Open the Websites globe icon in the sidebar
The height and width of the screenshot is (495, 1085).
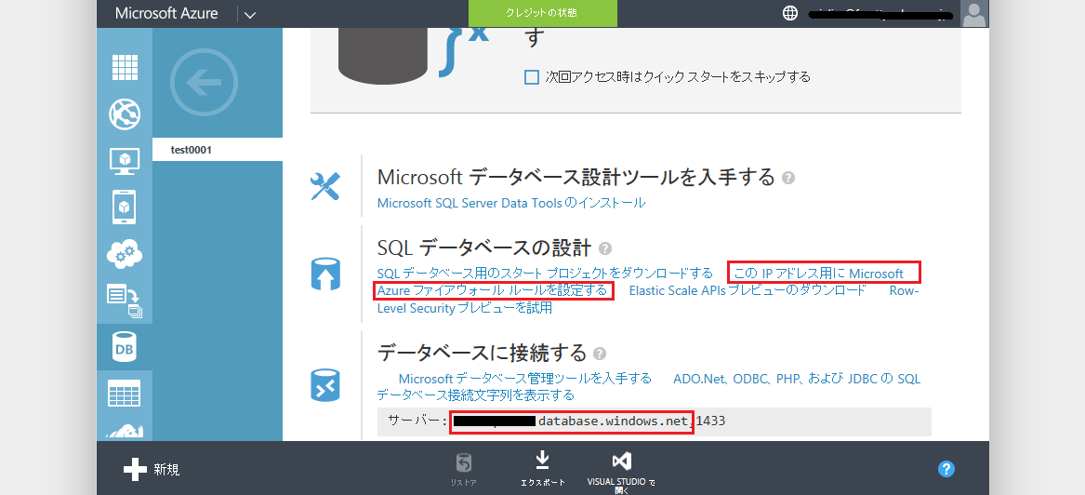pyautogui.click(x=125, y=114)
